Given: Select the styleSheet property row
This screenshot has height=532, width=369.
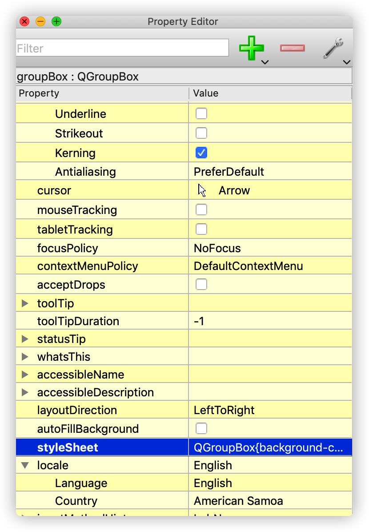Looking at the screenshot, I should pyautogui.click(x=68, y=447).
